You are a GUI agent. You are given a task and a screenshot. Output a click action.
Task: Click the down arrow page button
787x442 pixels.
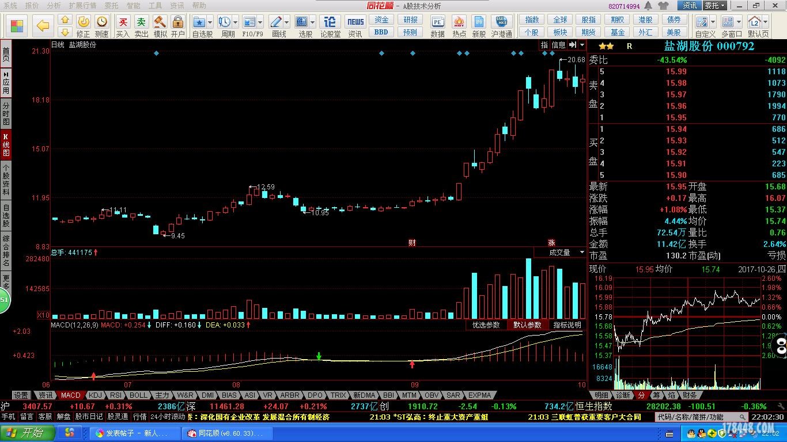65,32
